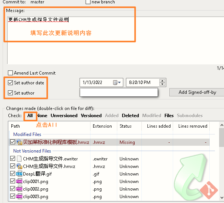Toggle the Set author checkbox

[x=10, y=93]
